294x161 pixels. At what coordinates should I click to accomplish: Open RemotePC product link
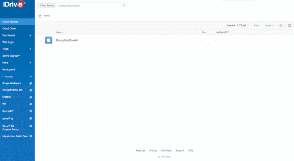8,111
